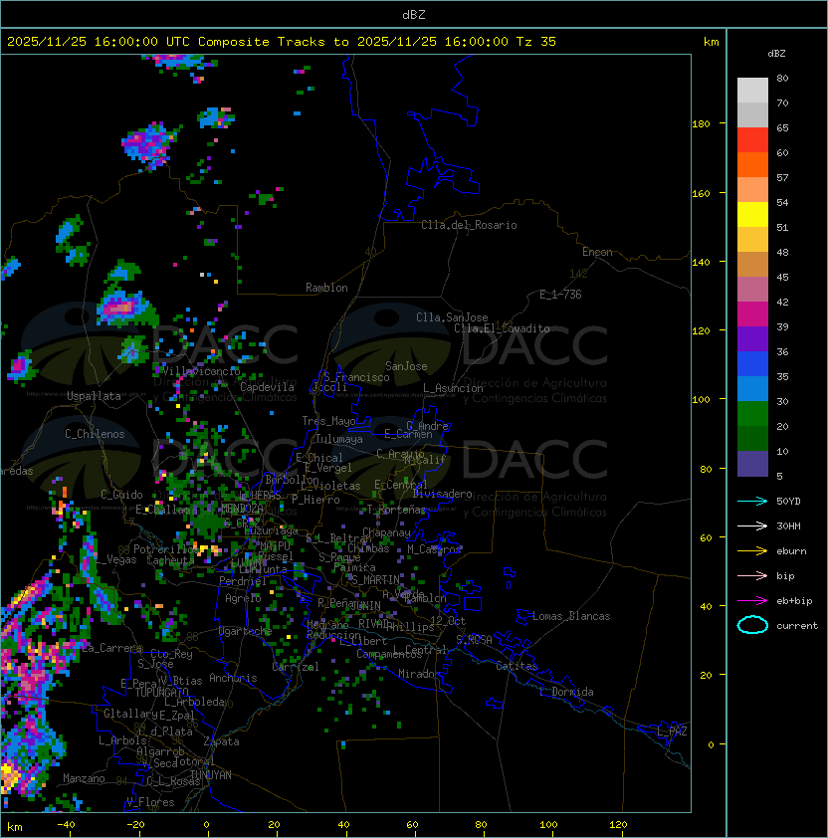Click the white 30HM arrow symbol

point(752,525)
